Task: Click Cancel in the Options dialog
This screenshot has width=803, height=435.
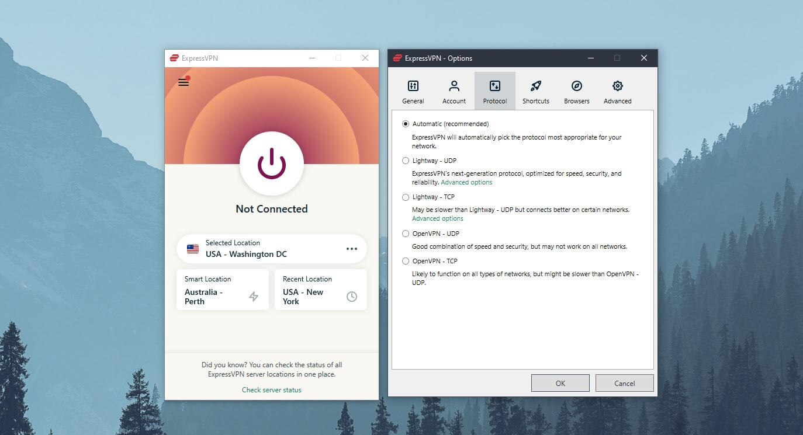Action: 625,383
